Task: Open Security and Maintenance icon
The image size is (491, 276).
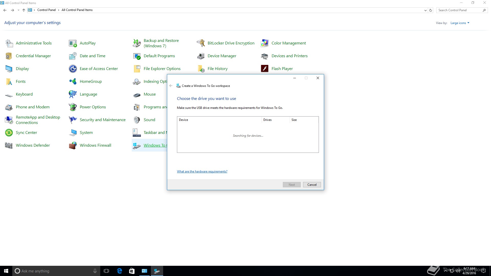Action: [x=73, y=120]
